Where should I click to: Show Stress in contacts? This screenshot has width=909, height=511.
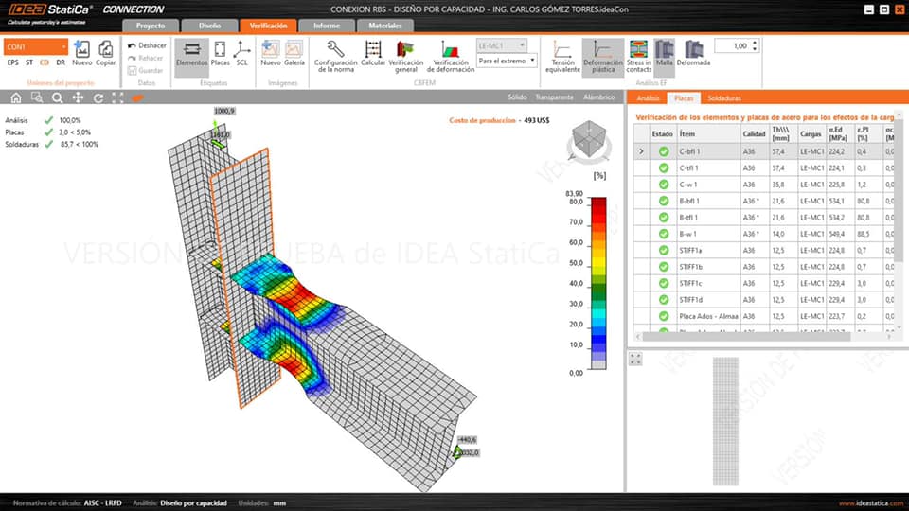click(x=638, y=56)
